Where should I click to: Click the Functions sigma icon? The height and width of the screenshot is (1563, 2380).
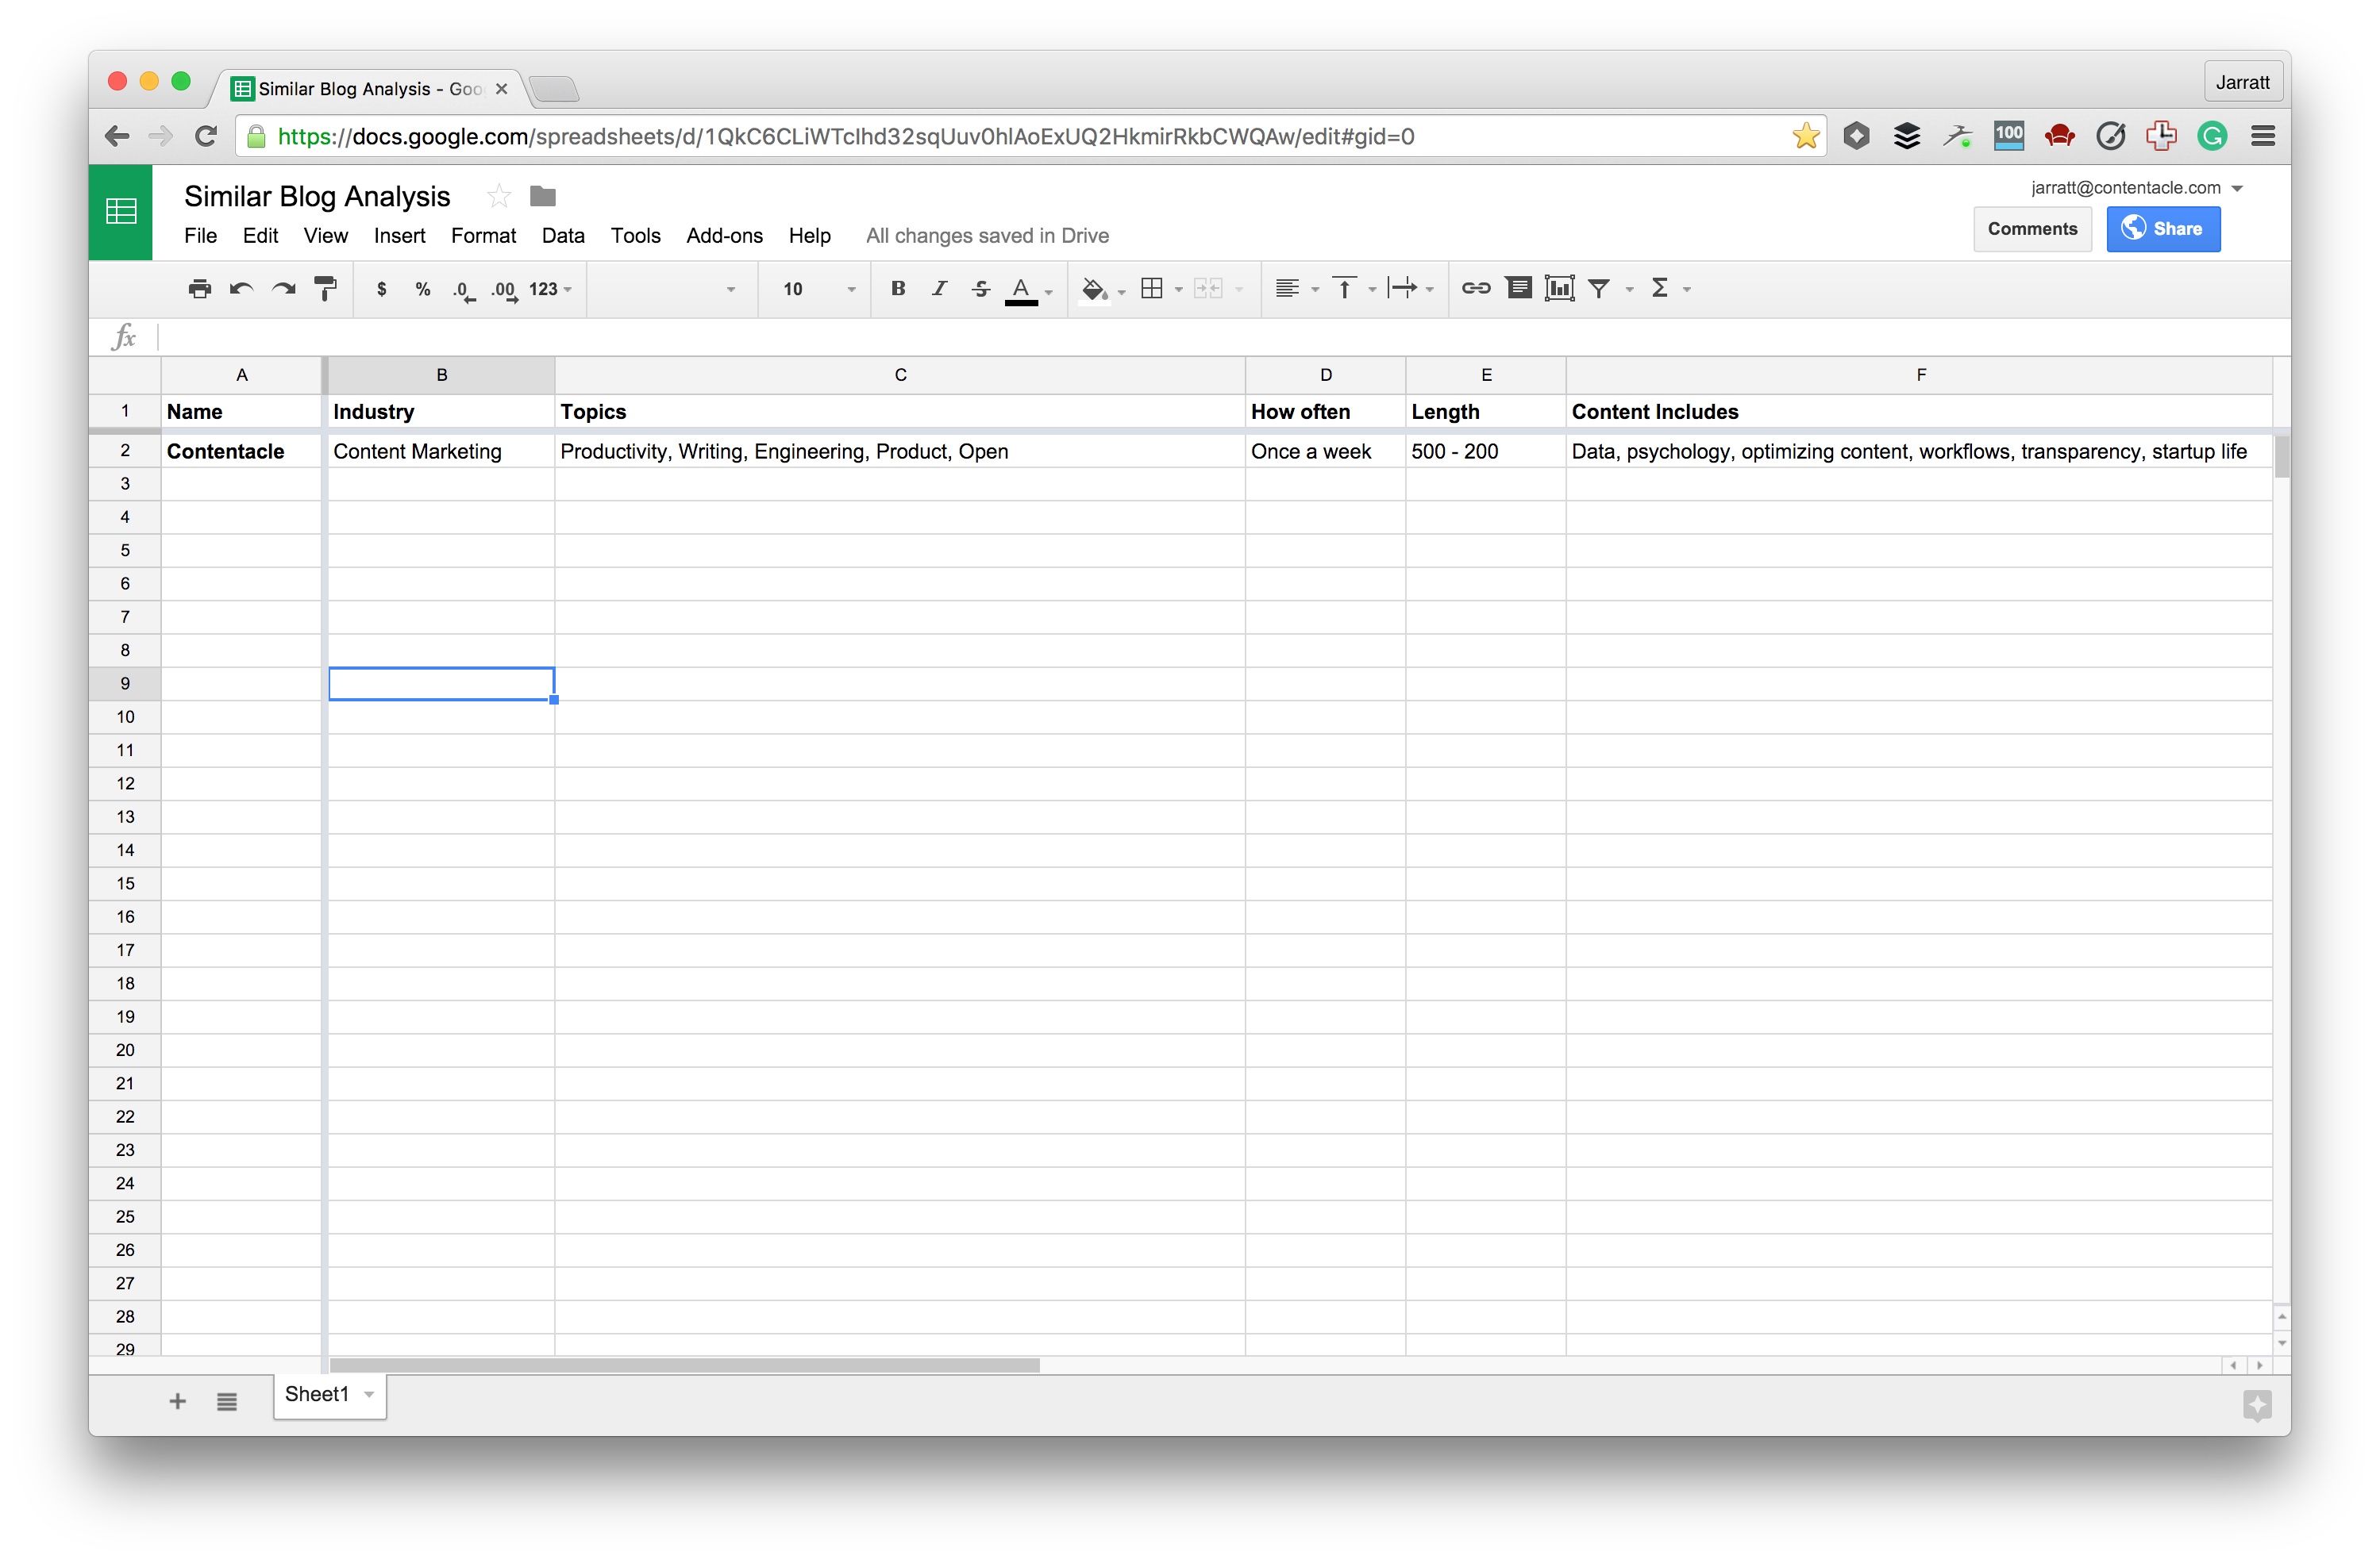tap(1660, 289)
